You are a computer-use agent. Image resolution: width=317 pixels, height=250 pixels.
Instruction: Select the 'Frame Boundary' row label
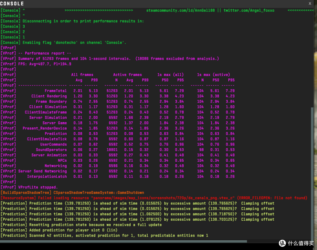[x=51, y=102]
